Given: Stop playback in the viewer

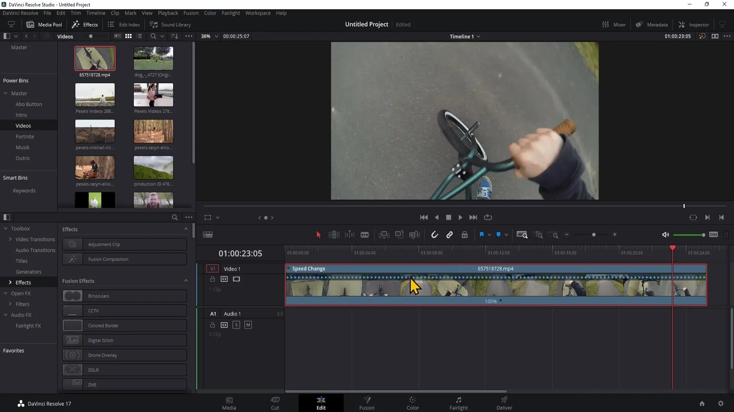Looking at the screenshot, I should 448,217.
